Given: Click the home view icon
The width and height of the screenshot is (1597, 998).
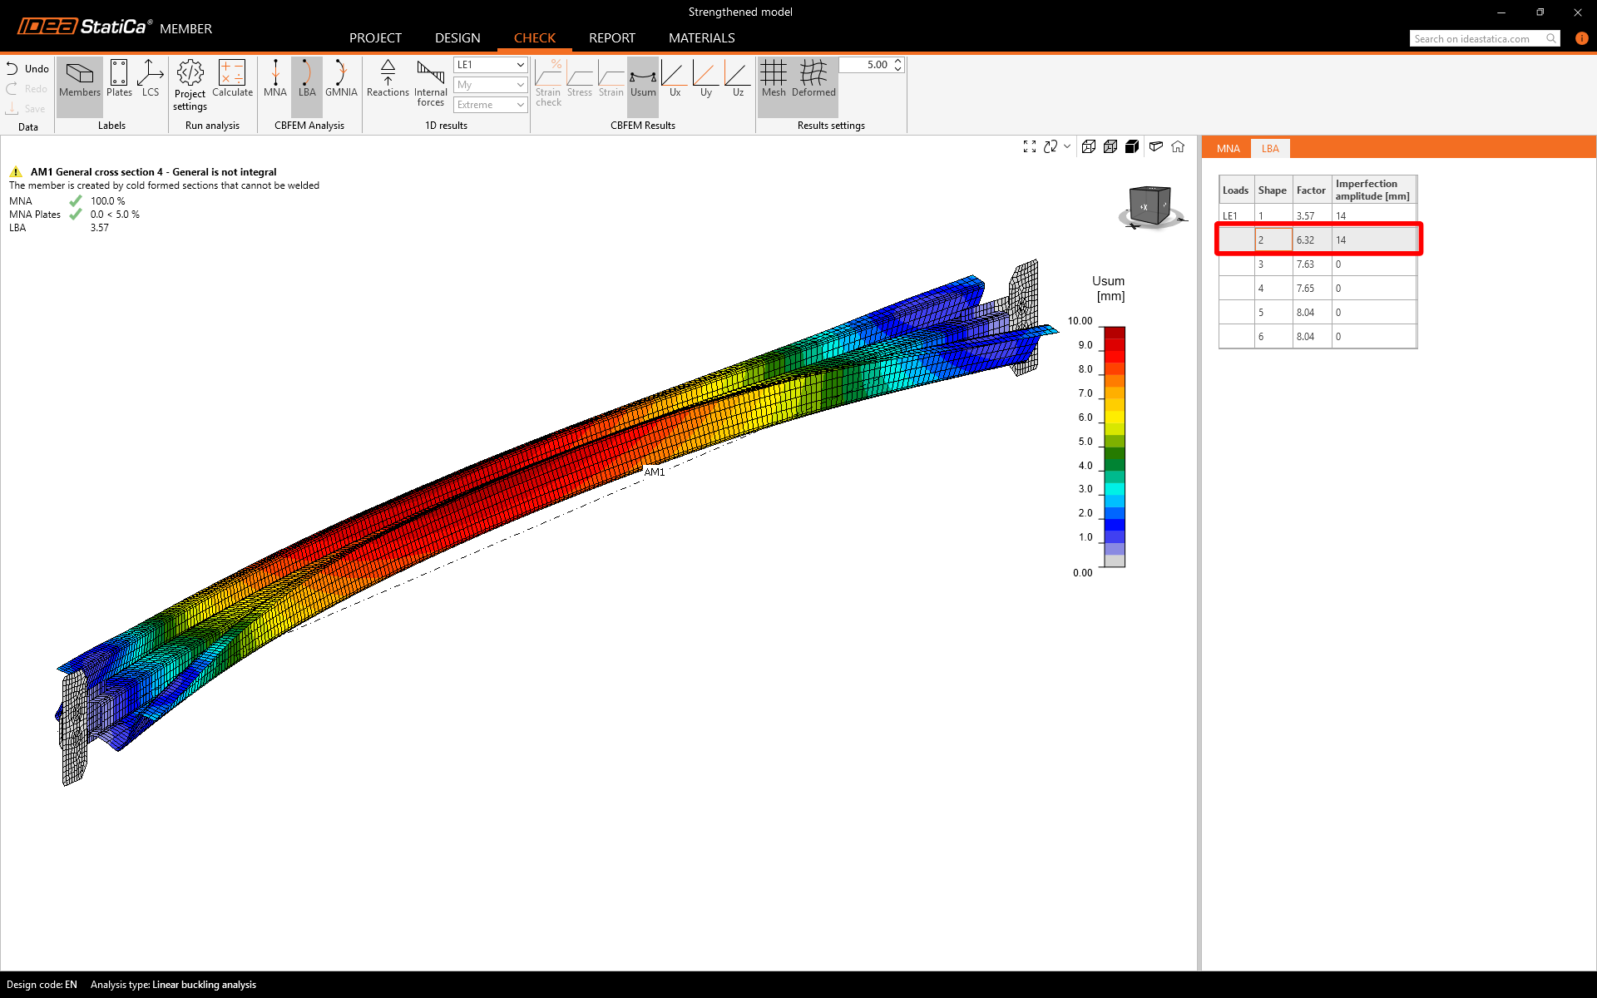Looking at the screenshot, I should tap(1178, 146).
